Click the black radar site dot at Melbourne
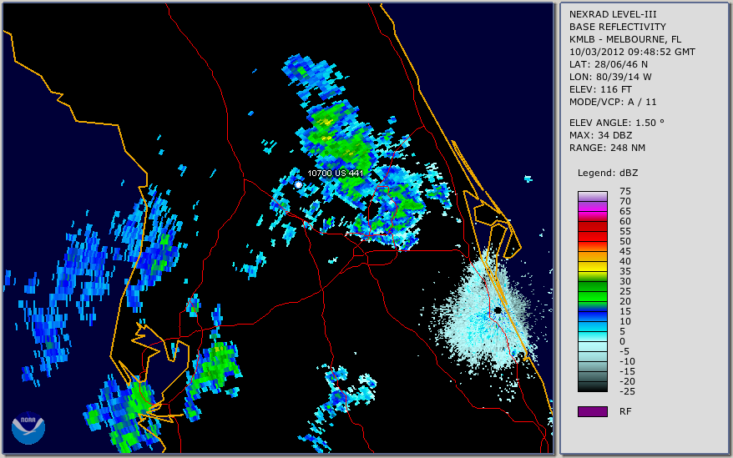This screenshot has width=733, height=458. pyautogui.click(x=498, y=310)
